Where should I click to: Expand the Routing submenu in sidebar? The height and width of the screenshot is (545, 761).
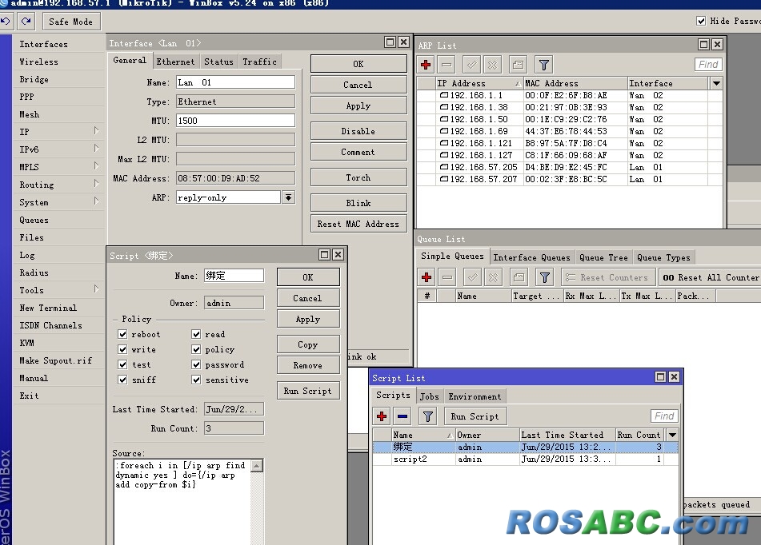coord(96,184)
